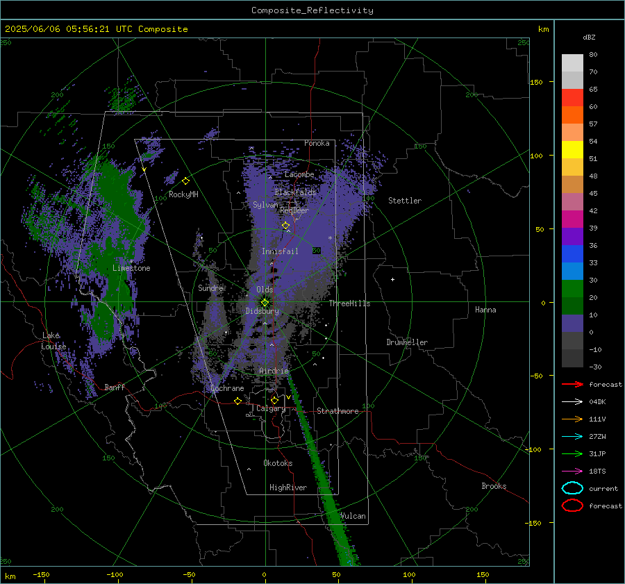
Task: Click the Lacombe city label
Action: click(x=299, y=174)
